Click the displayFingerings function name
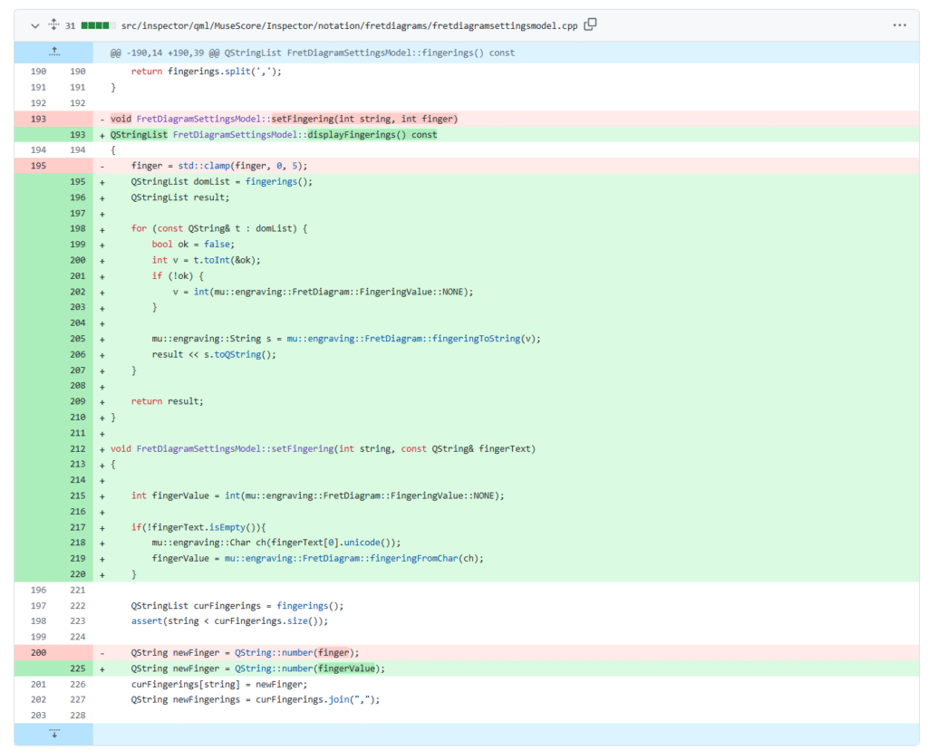This screenshot has height=750, width=928. click(x=350, y=134)
